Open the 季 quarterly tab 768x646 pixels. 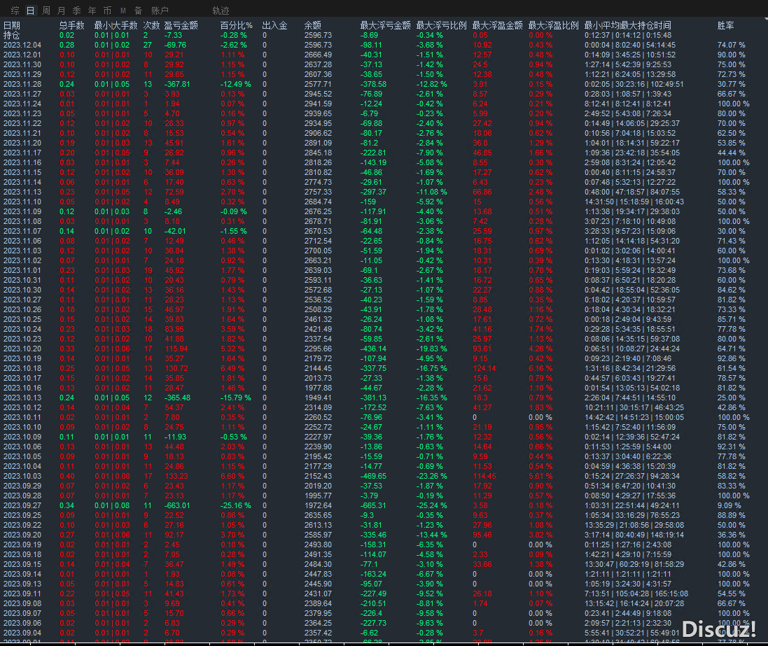tap(77, 10)
